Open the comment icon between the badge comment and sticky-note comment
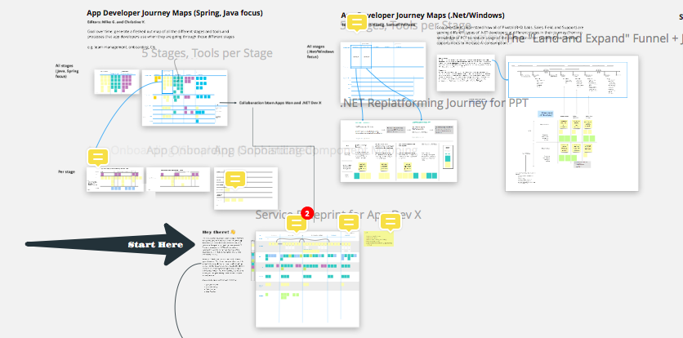 [x=349, y=223]
